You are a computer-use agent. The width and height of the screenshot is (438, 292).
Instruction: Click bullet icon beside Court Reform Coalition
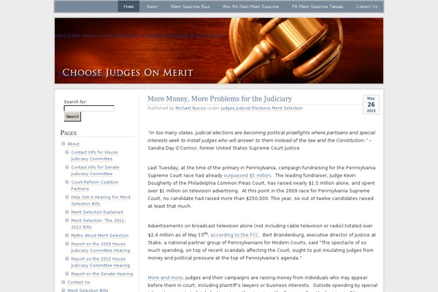pos(66,182)
